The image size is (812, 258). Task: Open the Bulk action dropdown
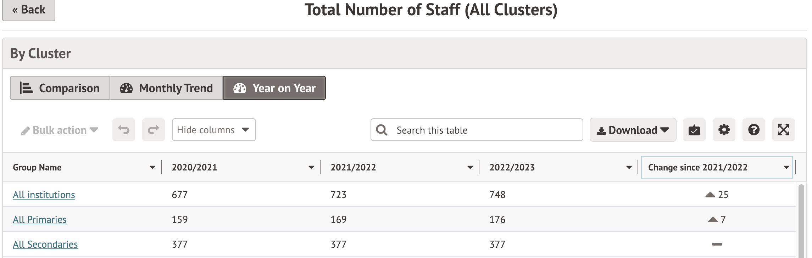[x=60, y=130]
